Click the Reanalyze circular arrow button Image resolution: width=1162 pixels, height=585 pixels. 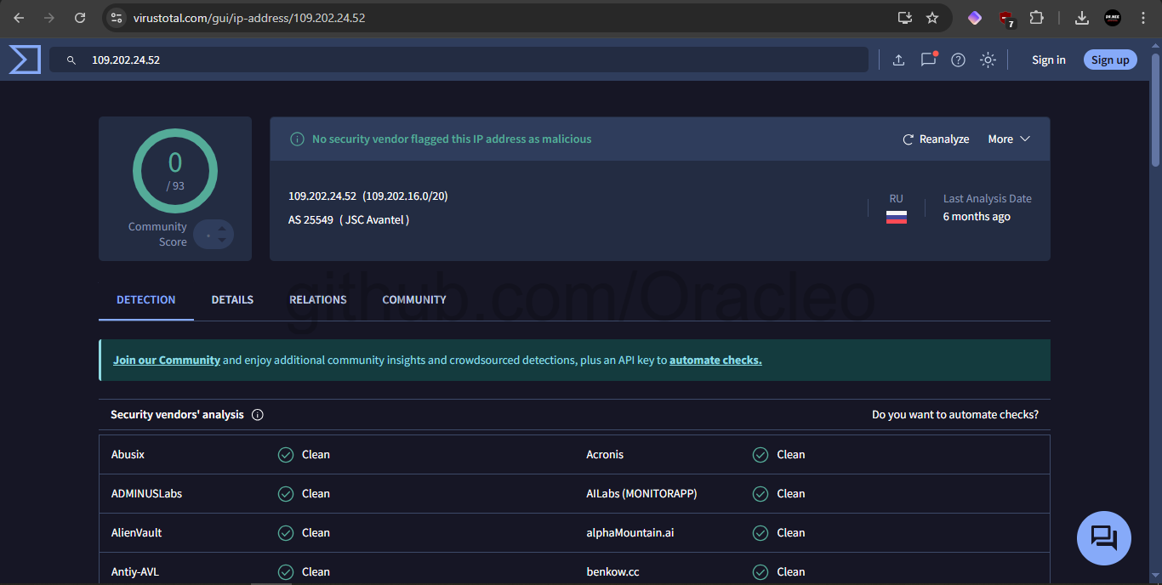pyautogui.click(x=936, y=139)
